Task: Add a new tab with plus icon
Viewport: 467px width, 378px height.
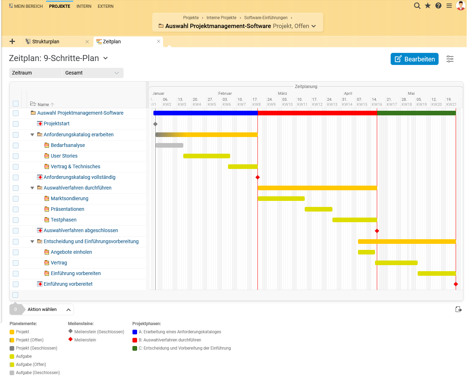Action: [x=12, y=42]
